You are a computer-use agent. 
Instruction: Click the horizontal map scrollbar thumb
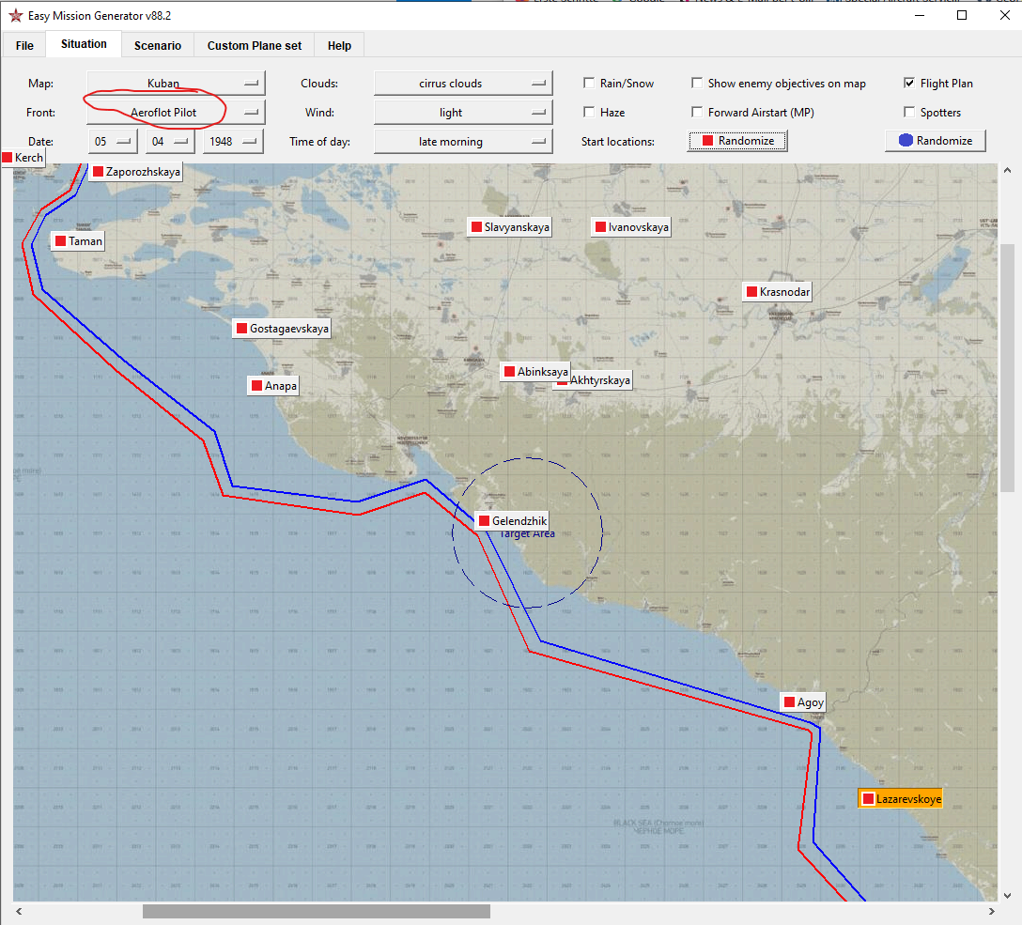click(316, 911)
